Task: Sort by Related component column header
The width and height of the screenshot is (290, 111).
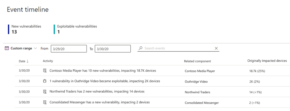Action: click(197, 61)
